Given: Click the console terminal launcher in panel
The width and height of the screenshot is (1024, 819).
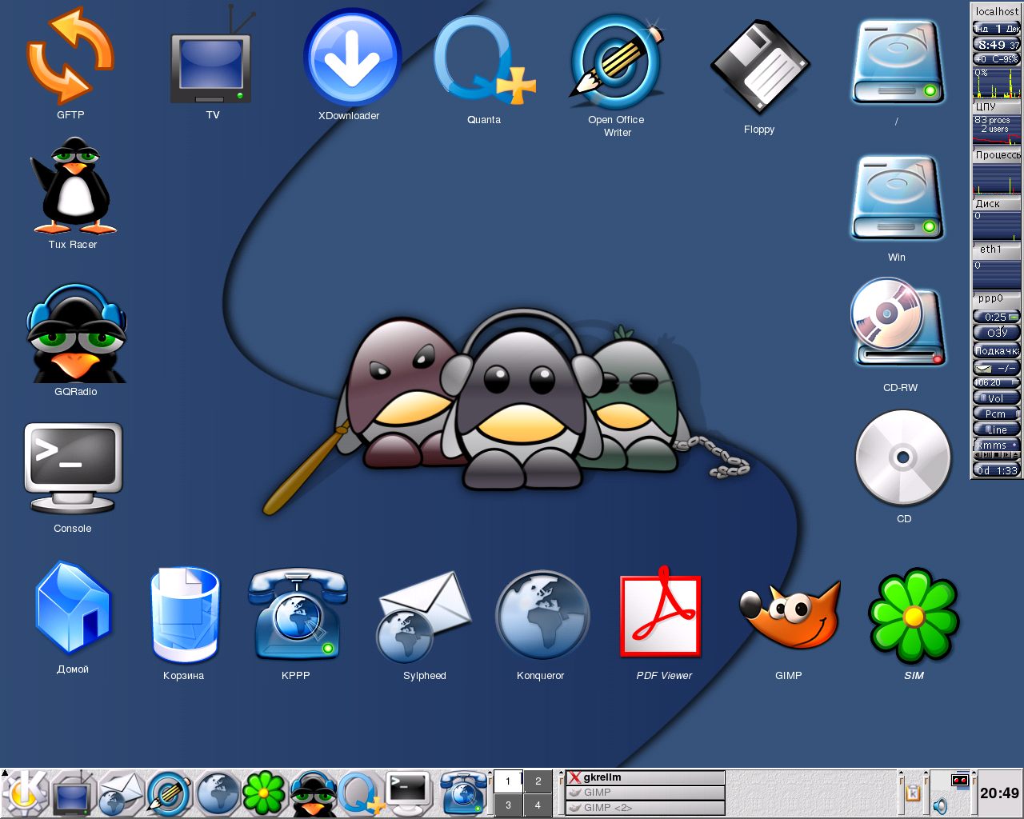Looking at the screenshot, I should point(408,794).
